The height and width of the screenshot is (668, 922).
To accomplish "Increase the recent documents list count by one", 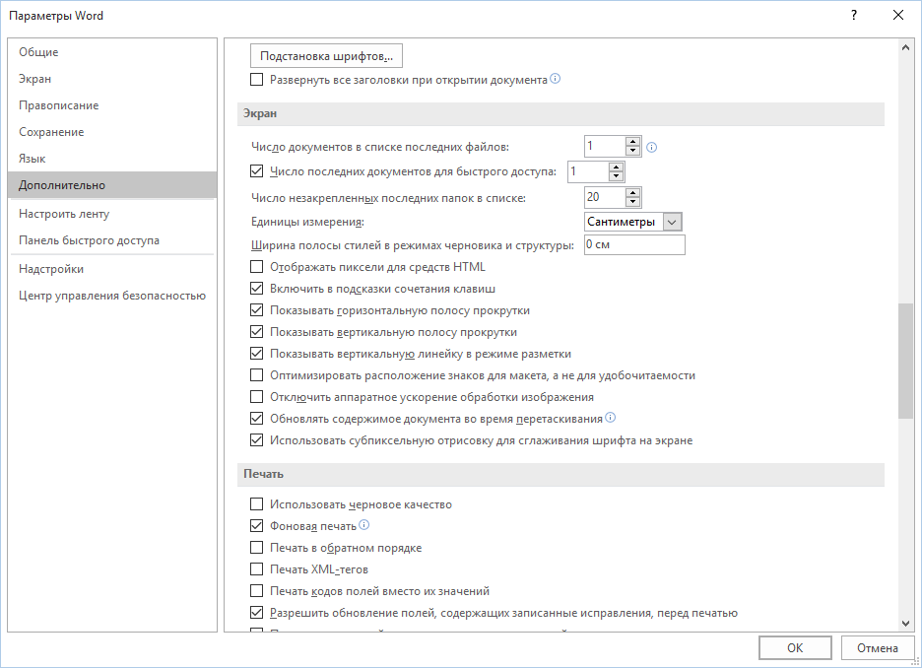I will 633,142.
